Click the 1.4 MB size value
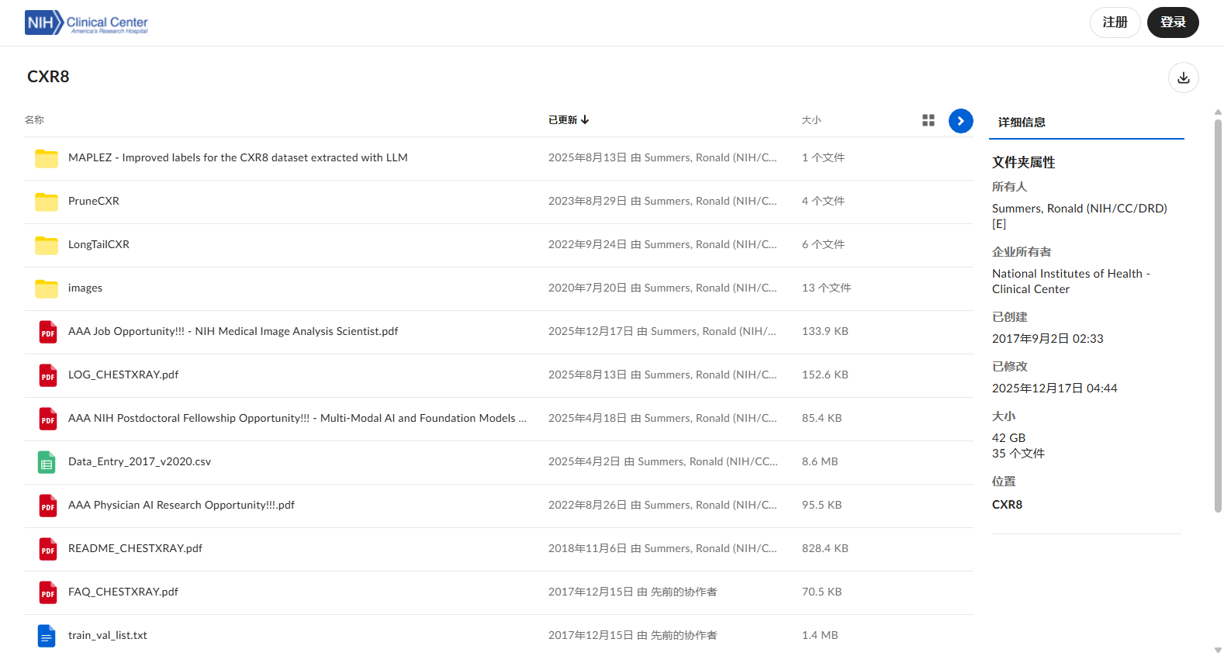This screenshot has height=656, width=1224. coord(820,635)
